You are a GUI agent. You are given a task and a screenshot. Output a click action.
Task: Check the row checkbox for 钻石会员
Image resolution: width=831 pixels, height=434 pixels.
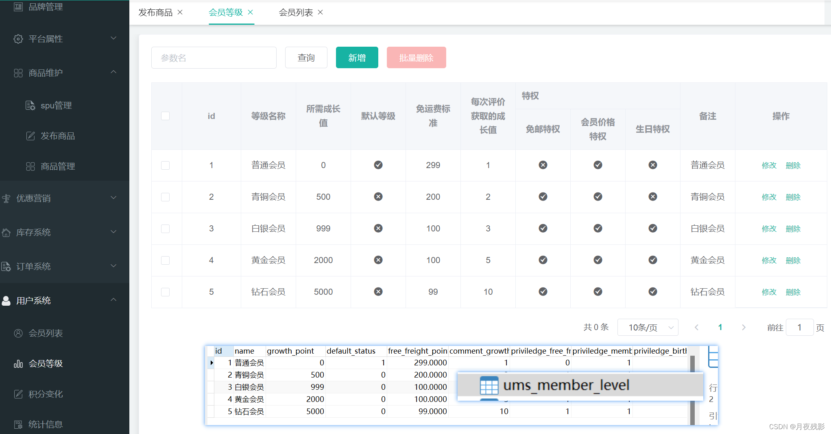[165, 292]
